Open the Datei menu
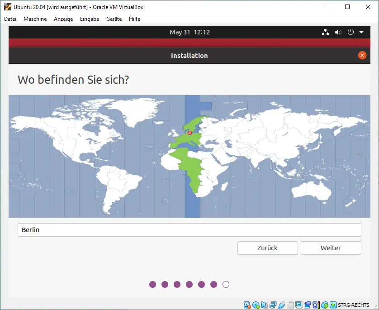This screenshot has height=310, width=379. pos(10,19)
